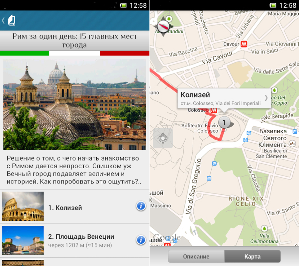Tap callout address "ст.м. Colosseo, Via dei Fori Imperiali"
Screen dimensions: 299x266
pyautogui.click(x=221, y=103)
